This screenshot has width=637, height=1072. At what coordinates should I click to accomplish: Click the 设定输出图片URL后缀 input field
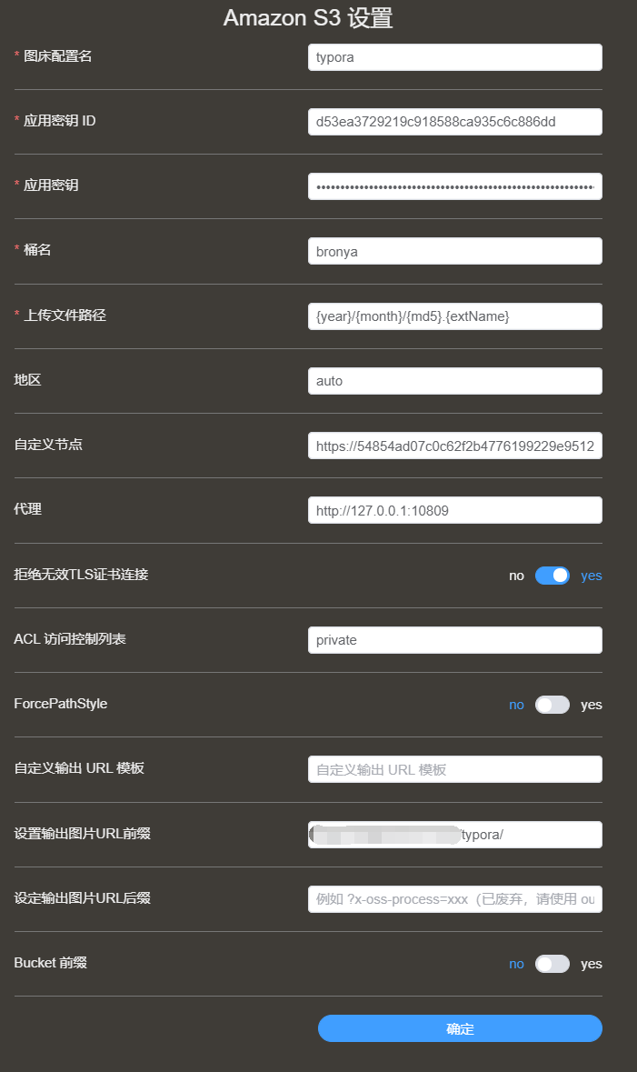455,899
